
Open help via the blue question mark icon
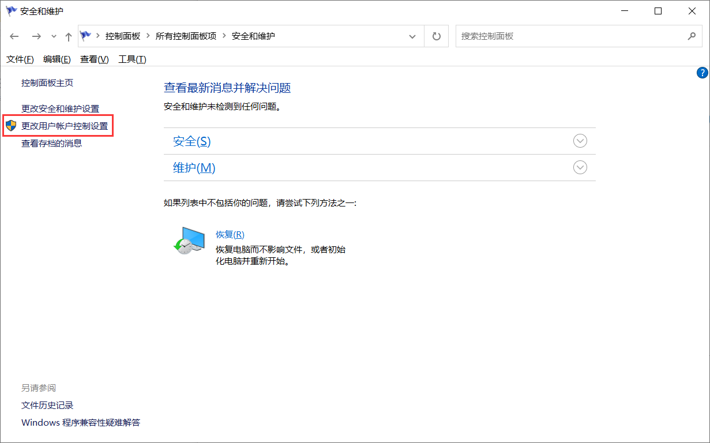click(702, 73)
